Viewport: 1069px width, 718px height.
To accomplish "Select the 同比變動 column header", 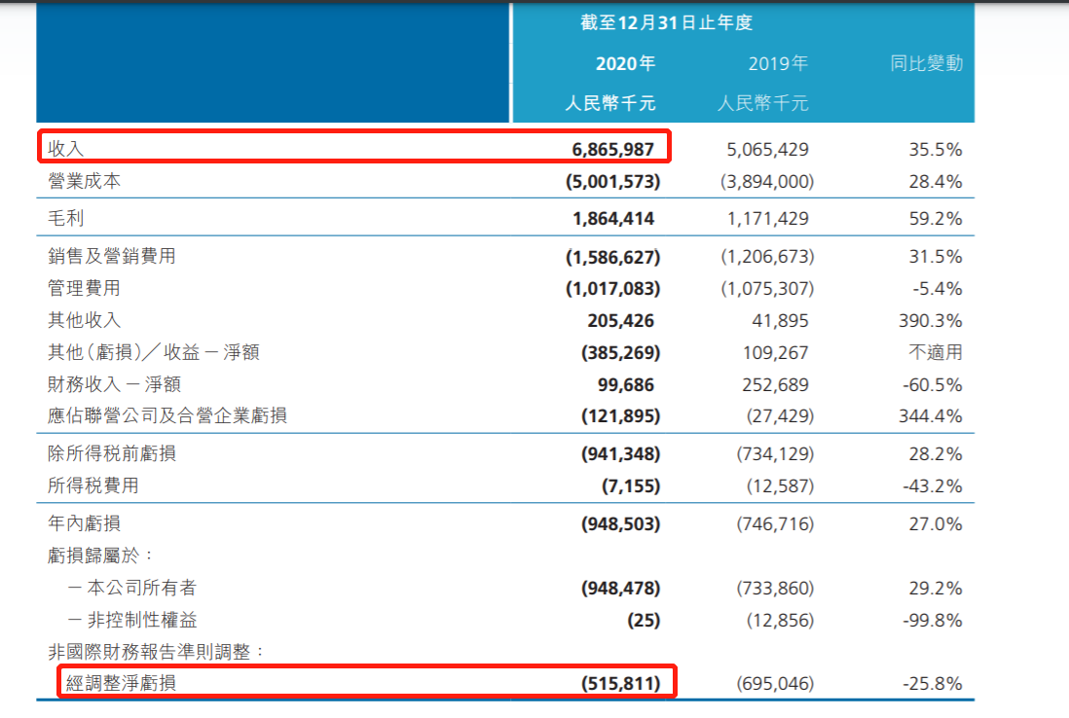I will [926, 64].
